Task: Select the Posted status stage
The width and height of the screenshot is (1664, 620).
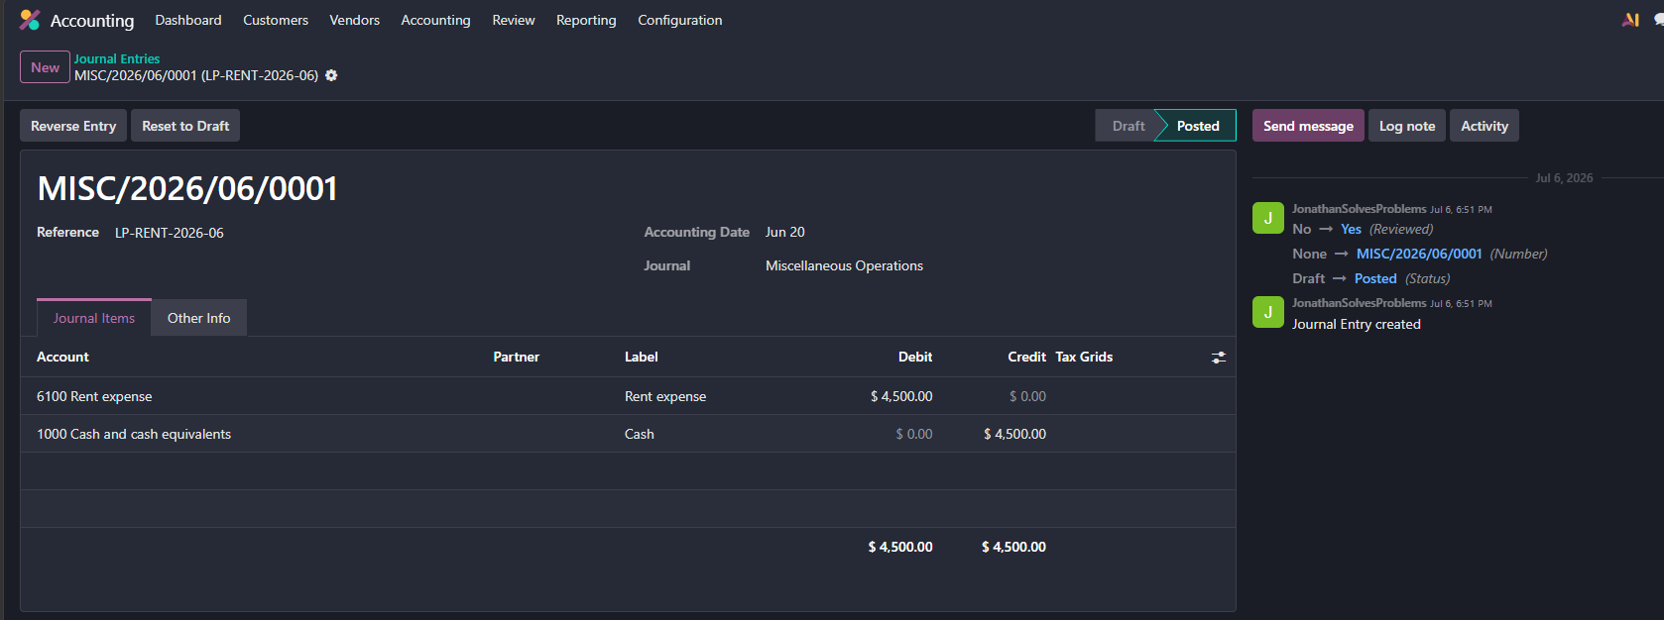Action: click(x=1198, y=126)
